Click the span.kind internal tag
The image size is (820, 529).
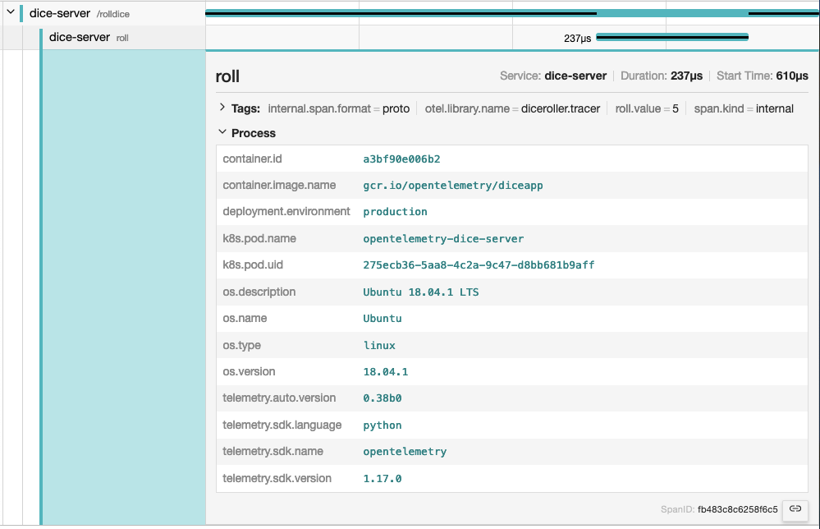click(x=744, y=108)
